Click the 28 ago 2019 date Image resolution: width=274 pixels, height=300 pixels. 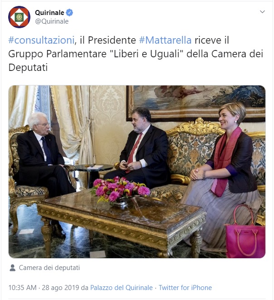pyautogui.click(x=60, y=288)
